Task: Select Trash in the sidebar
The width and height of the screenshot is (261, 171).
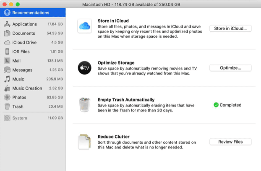Action: point(18,106)
